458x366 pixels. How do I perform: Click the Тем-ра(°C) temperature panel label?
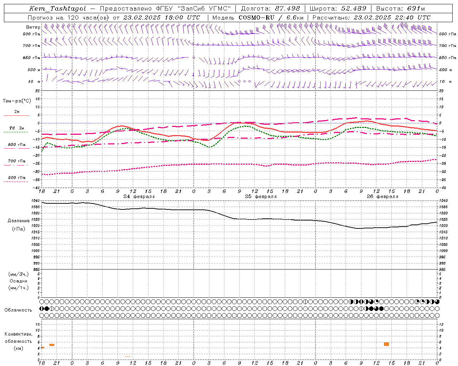click(x=17, y=101)
